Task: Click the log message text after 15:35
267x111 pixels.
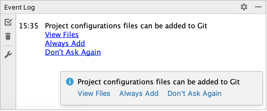Action: [x=126, y=26]
